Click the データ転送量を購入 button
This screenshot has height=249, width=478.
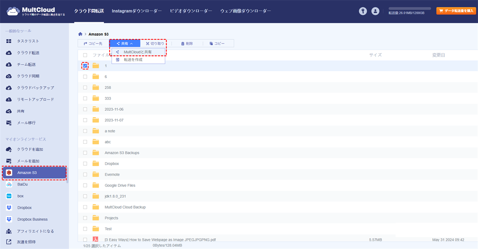tap(456, 11)
